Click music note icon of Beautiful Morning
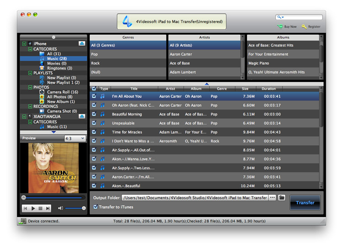The height and width of the screenshot is (249, 343). pos(102,114)
